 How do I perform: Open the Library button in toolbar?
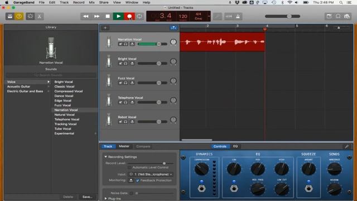[10, 16]
